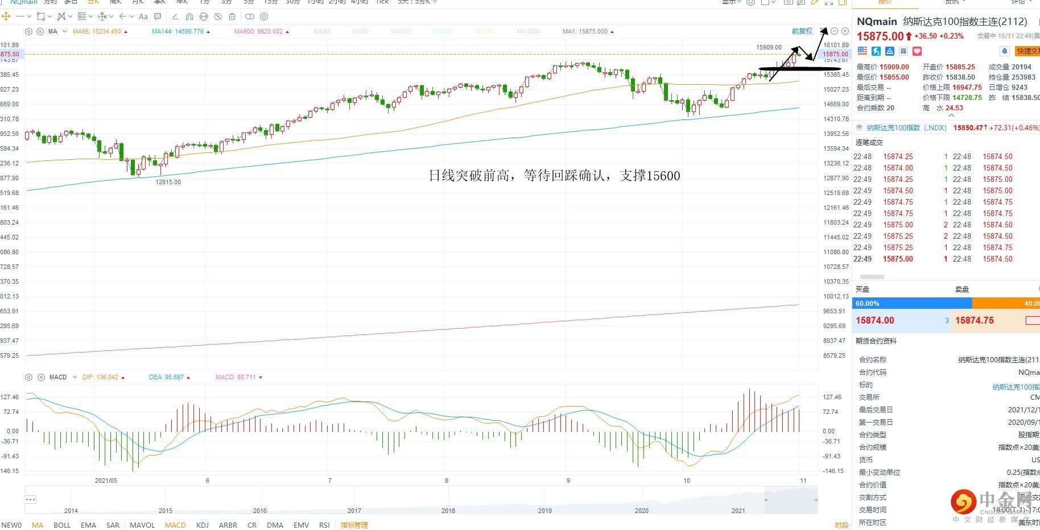The width and height of the screenshot is (1040, 530).
Task: Add a comment bubble annotation
Action: point(158,16)
